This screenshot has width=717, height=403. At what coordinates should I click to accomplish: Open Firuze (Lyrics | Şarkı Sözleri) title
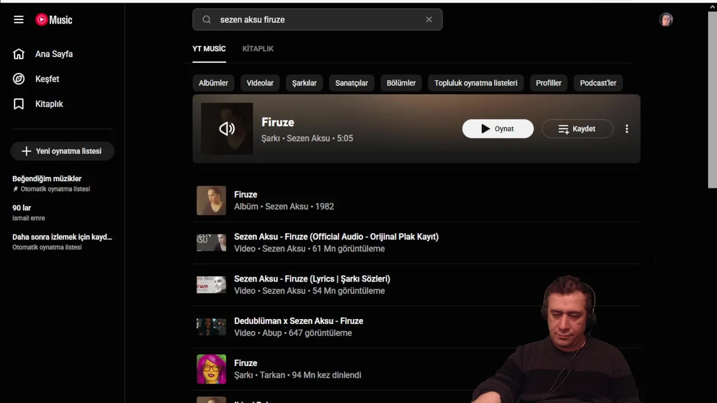(312, 279)
